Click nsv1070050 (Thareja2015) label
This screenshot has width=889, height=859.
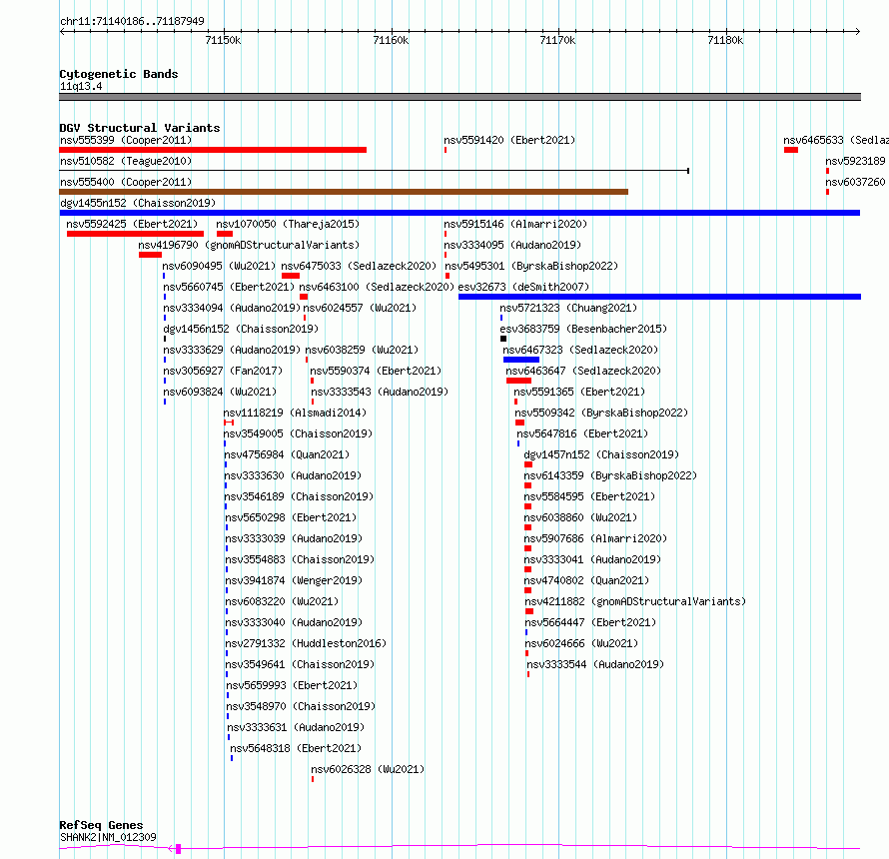click(x=288, y=224)
